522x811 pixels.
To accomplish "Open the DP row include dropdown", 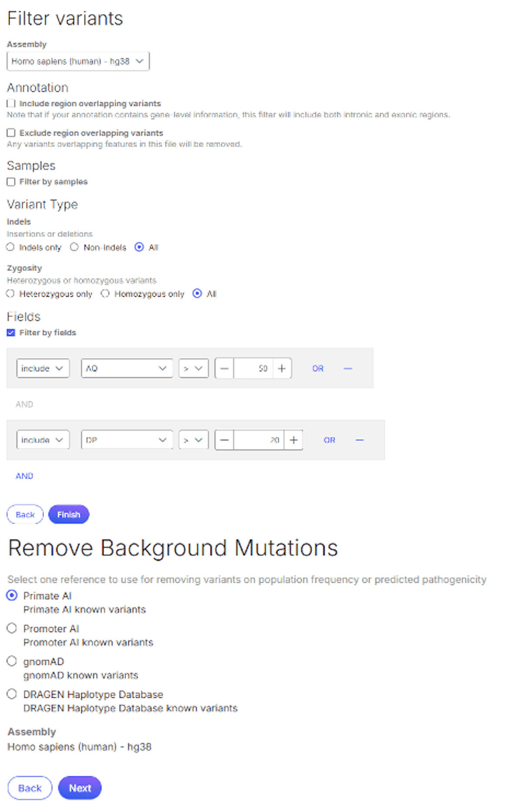I will click(x=43, y=440).
